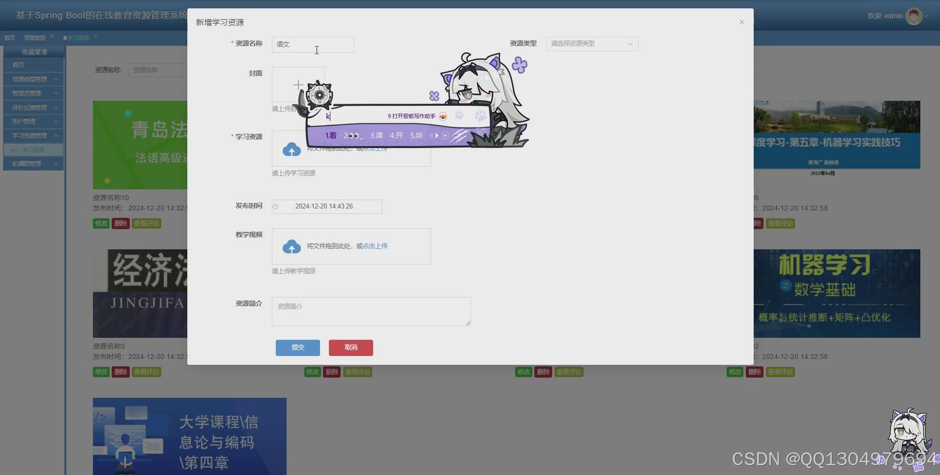The height and width of the screenshot is (475, 940).
Task: Open the 大学课程\信息论与编码 cover thumbnail
Action: [190, 436]
